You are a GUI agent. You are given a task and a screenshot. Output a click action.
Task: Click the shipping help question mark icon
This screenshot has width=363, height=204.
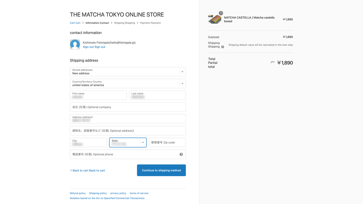223,47
